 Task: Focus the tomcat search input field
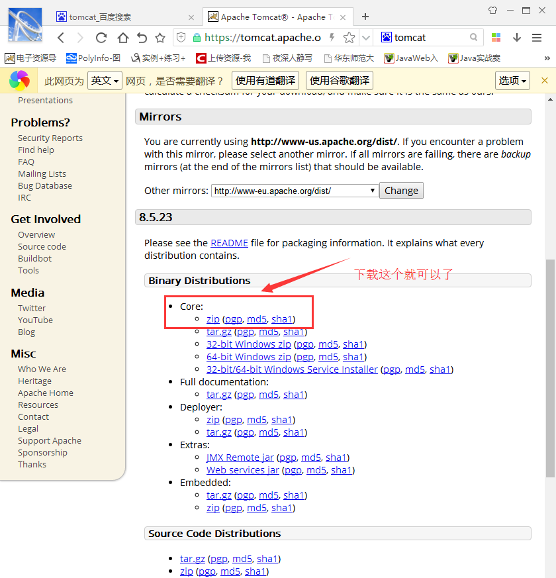click(430, 37)
